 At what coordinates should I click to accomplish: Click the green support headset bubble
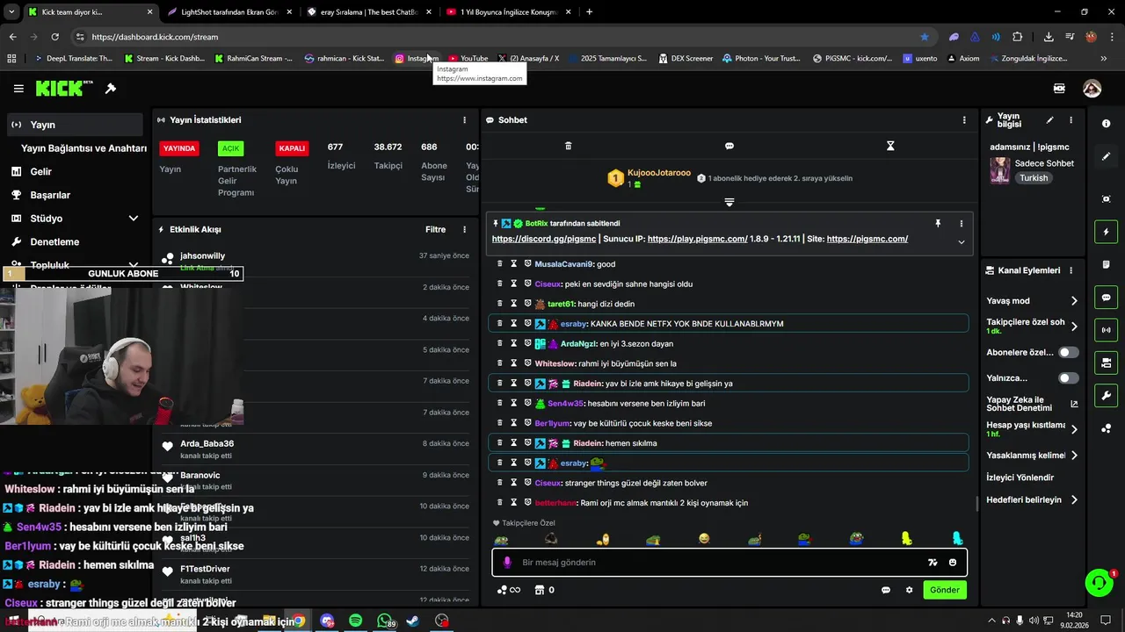tap(1098, 583)
